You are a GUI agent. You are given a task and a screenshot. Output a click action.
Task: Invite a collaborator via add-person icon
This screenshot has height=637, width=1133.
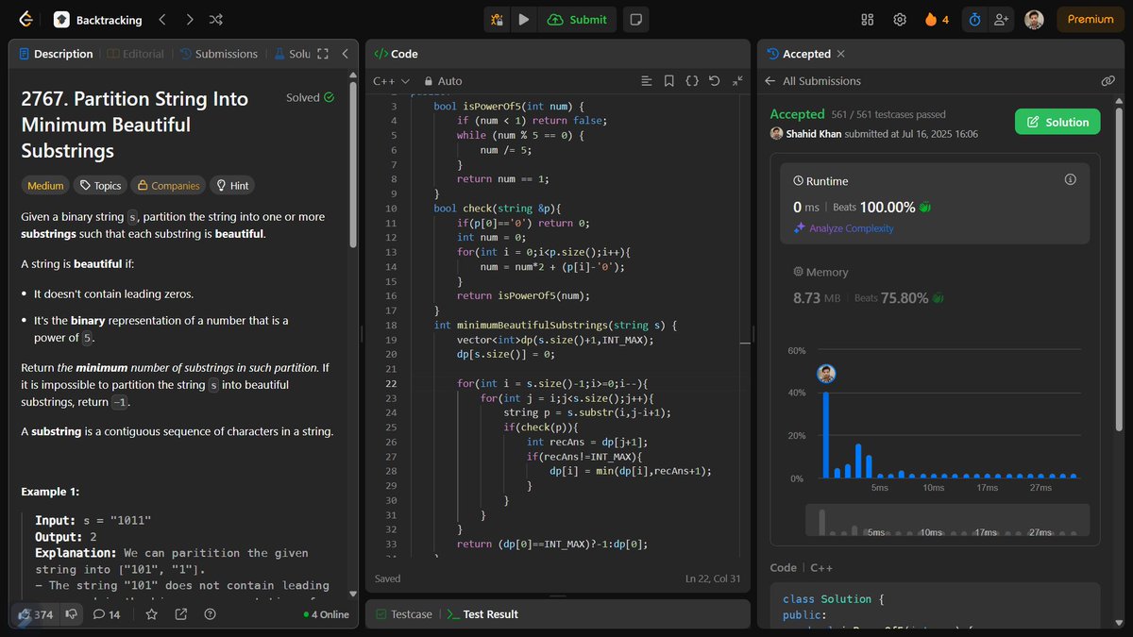point(1001,19)
